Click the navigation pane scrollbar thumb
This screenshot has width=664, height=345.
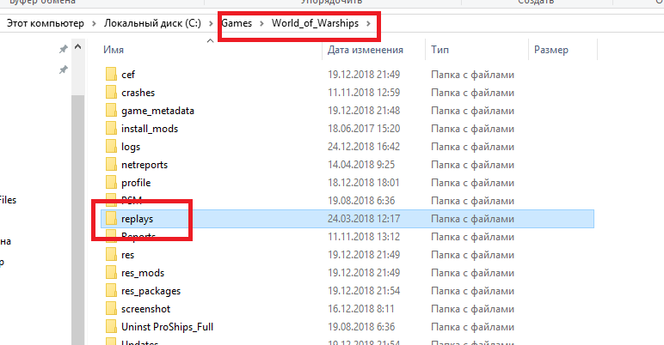point(78,220)
